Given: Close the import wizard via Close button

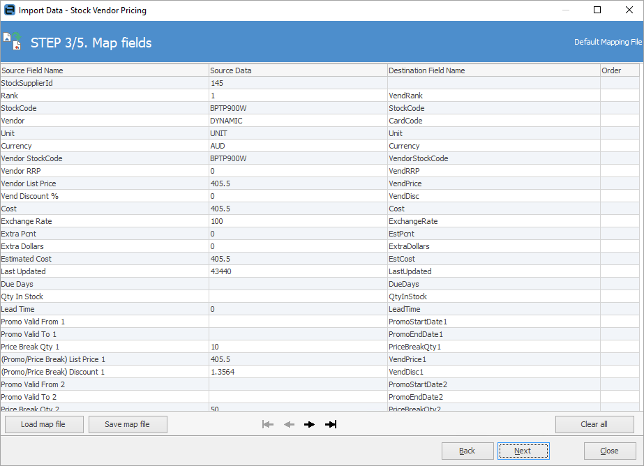Looking at the screenshot, I should (x=609, y=451).
